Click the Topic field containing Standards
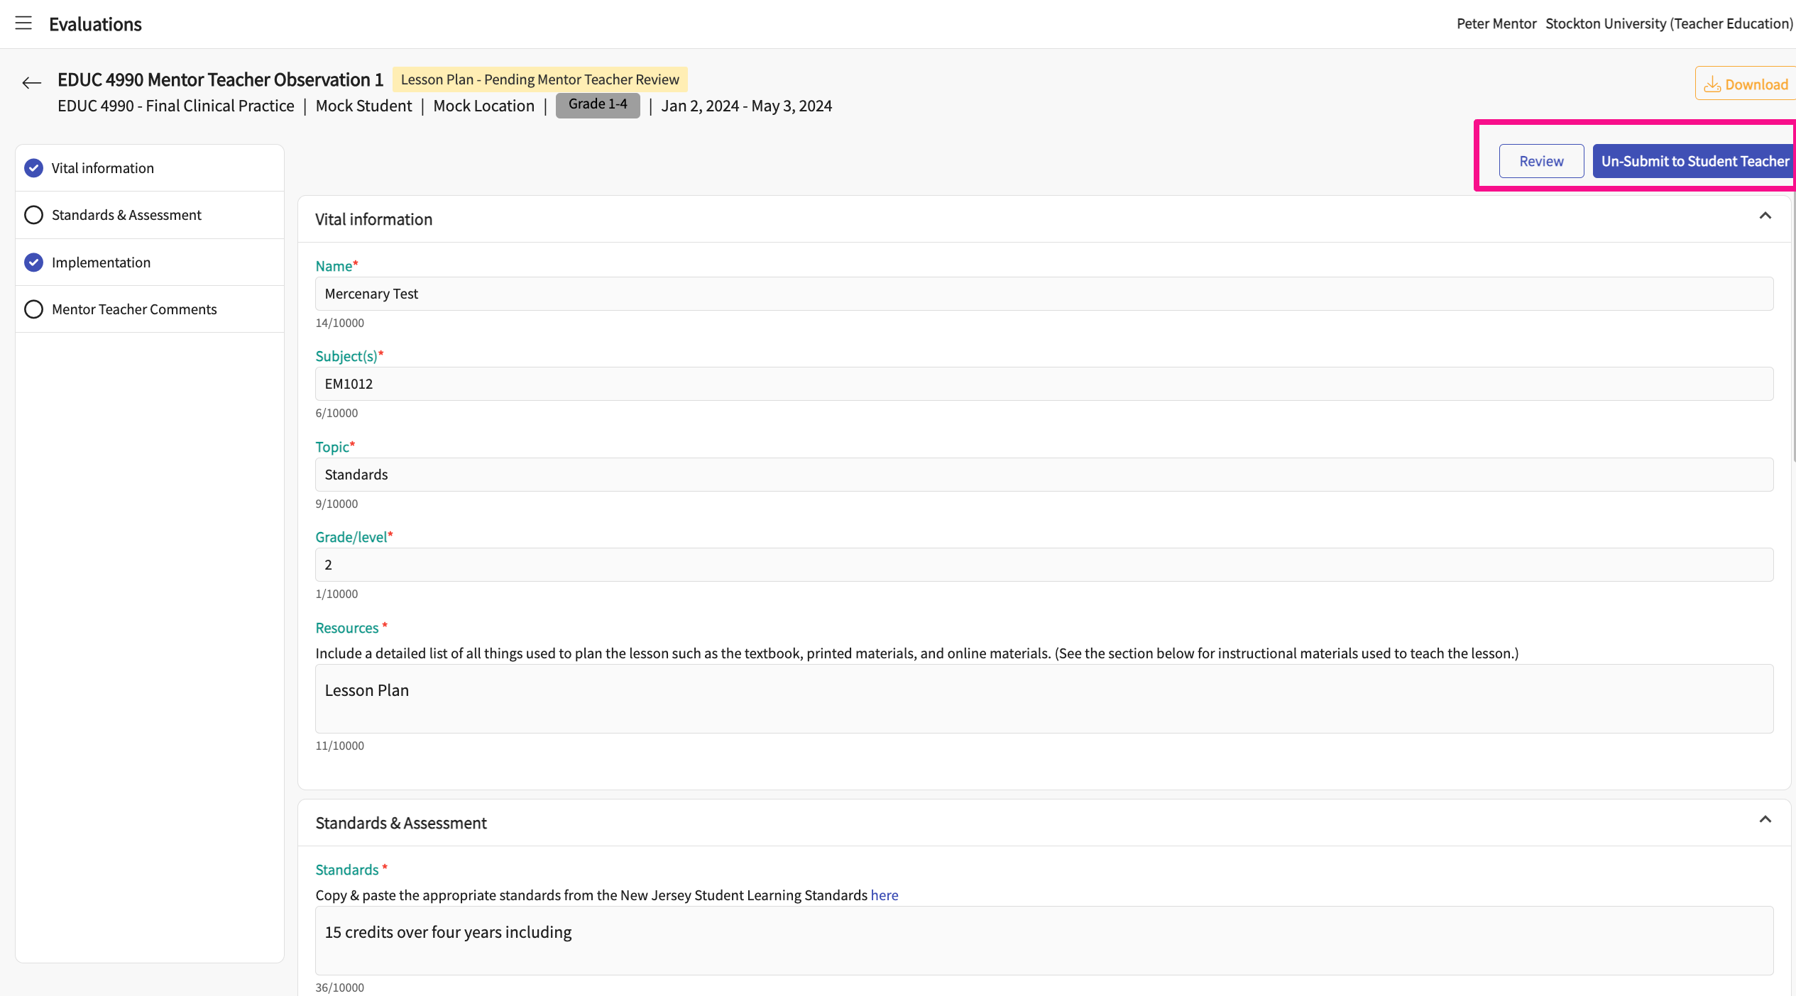Viewport: 1796px width, 996px height. tap(1044, 475)
